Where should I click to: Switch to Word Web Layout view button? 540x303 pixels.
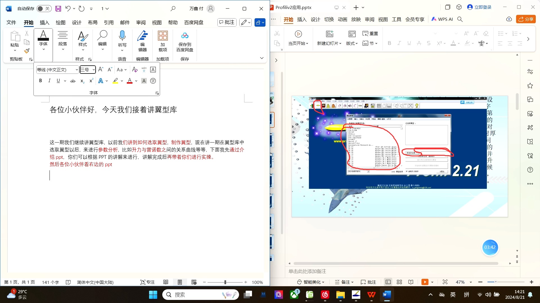(x=194, y=282)
